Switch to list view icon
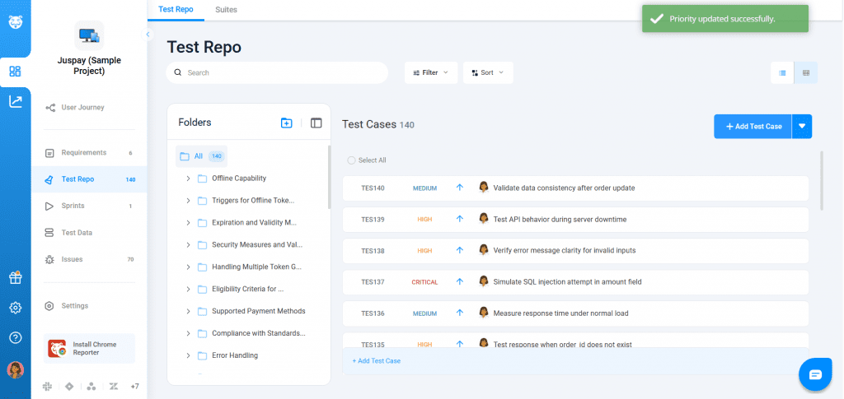 point(782,72)
